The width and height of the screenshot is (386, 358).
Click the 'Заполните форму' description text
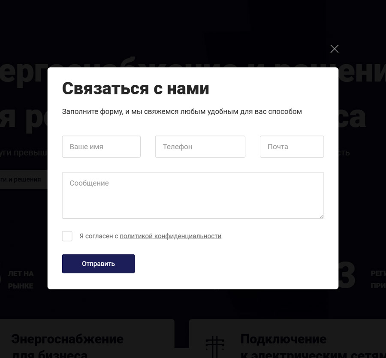click(182, 111)
